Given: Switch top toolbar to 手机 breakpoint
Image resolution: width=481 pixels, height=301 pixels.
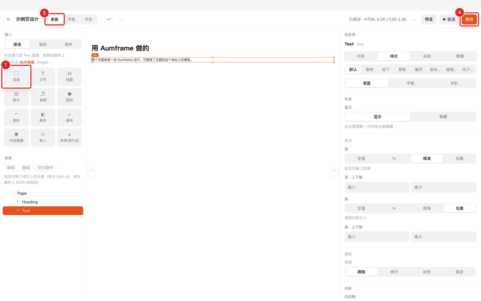Looking at the screenshot, I should click(x=88, y=19).
